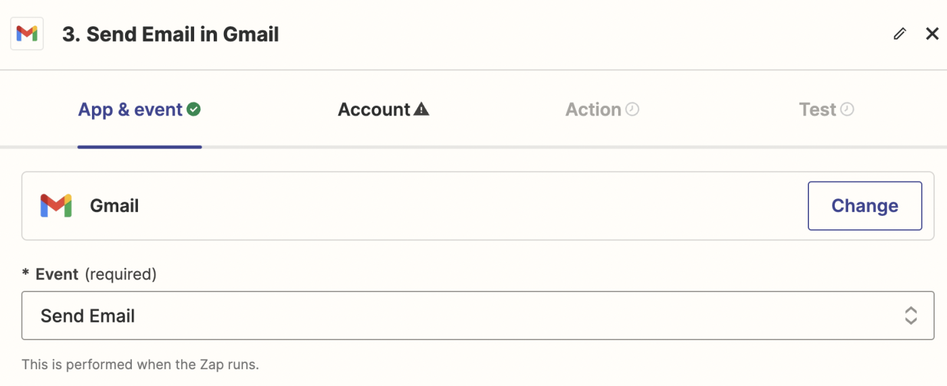Click the up-down arrows on the Event field
Image resolution: width=947 pixels, height=386 pixels.
[x=911, y=316]
